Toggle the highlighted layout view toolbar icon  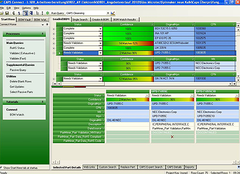25,13
